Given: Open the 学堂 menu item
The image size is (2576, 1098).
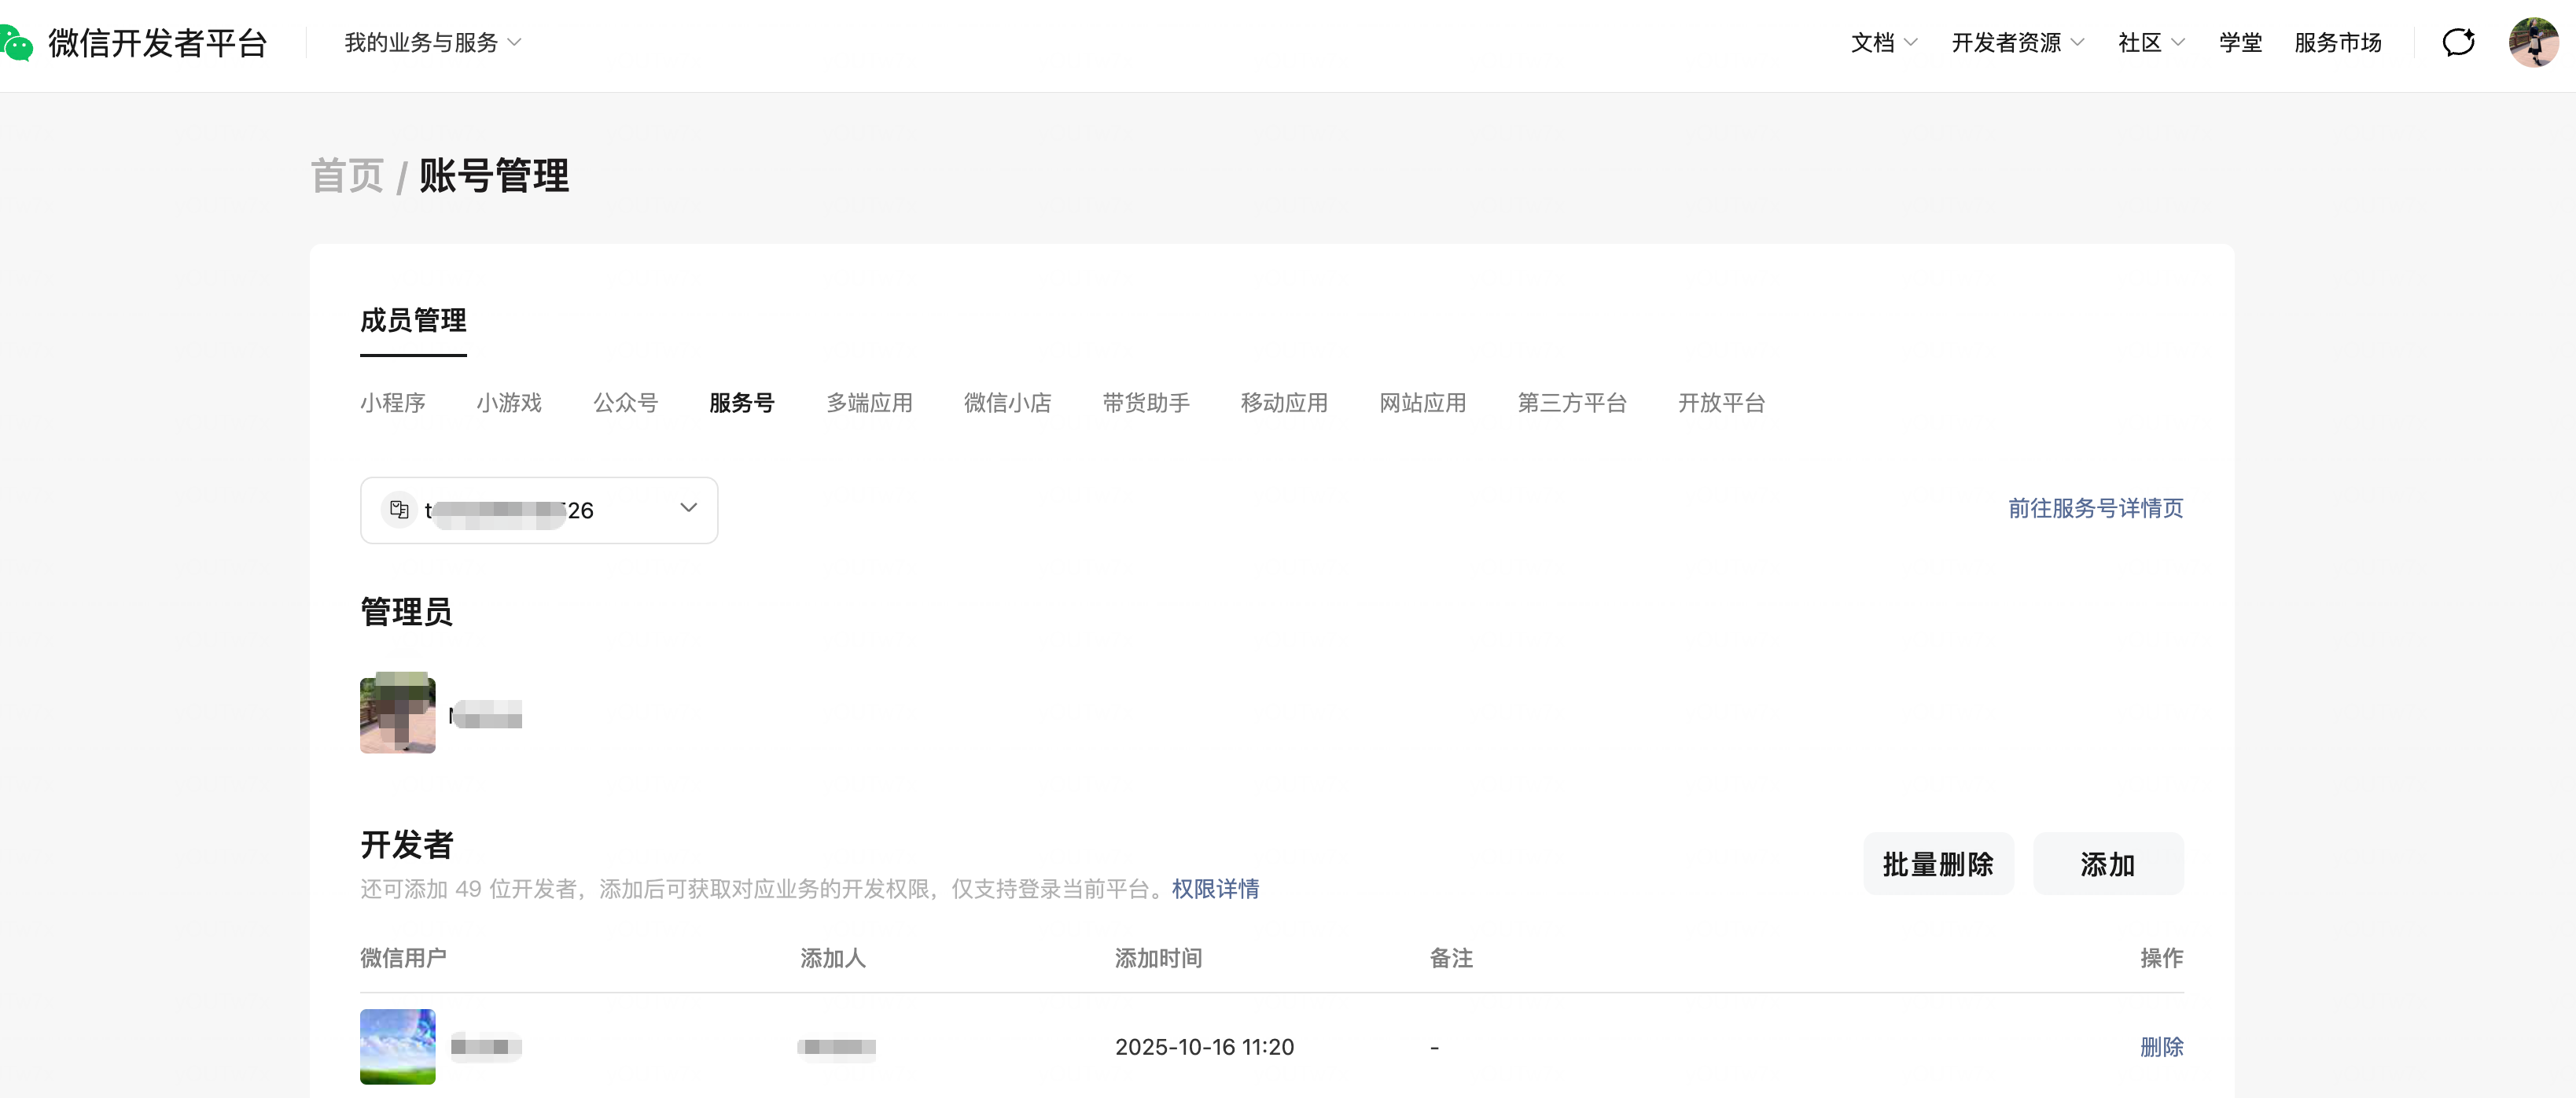Looking at the screenshot, I should tap(2239, 43).
